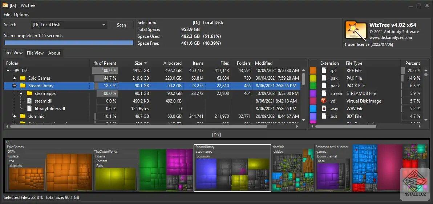Expand the dominic folder
This screenshot has width=433, height=204.
click(15, 116)
